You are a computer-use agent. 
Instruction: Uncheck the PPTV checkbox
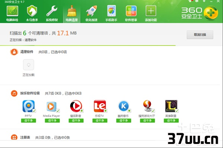point(34,111)
